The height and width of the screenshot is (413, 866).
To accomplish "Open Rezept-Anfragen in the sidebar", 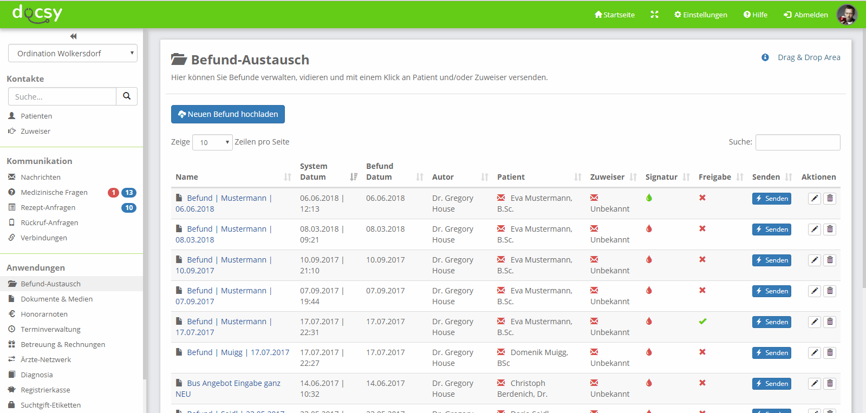I will pyautogui.click(x=48, y=207).
